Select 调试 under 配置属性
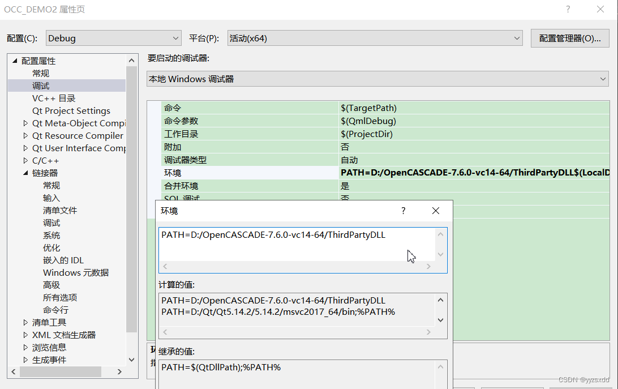The width and height of the screenshot is (618, 389). (41, 86)
